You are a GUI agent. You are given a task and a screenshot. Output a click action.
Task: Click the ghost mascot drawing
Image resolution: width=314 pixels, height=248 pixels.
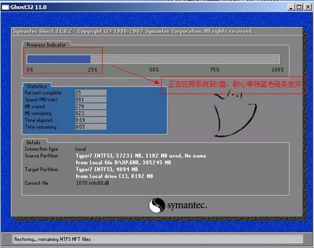click(x=235, y=114)
